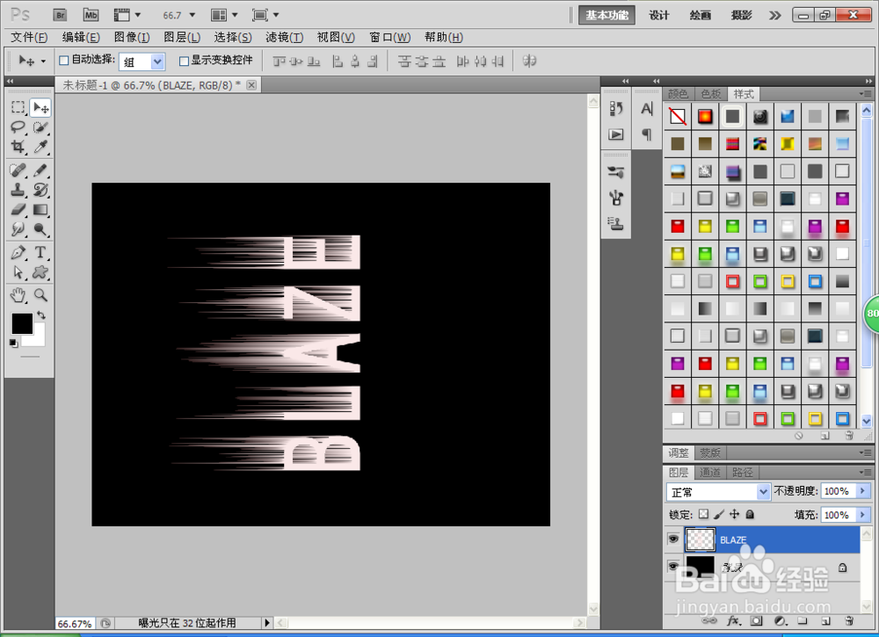Switch to the Swatches tab
Screen dimensions: 879x637
[x=711, y=94]
